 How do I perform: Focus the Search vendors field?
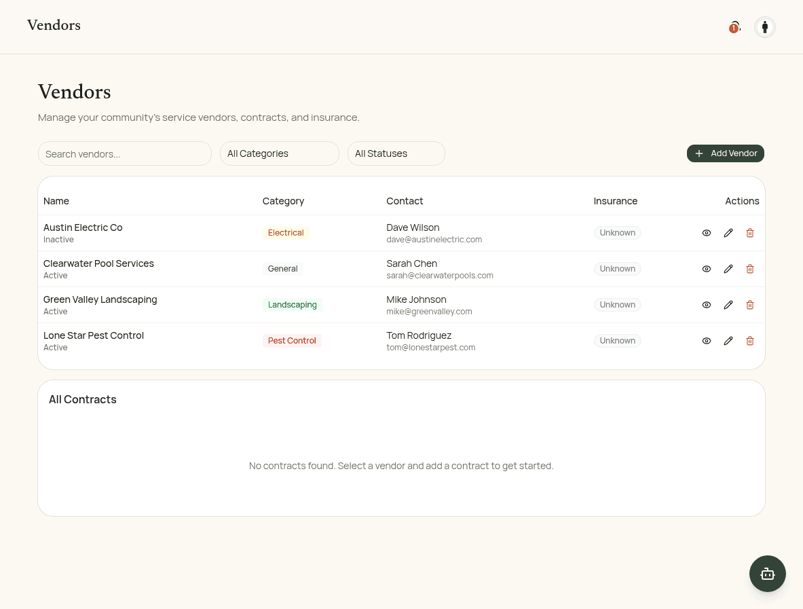(124, 153)
